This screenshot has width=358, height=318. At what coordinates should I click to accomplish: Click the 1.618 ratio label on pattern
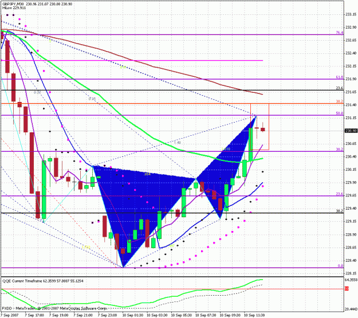click(x=226, y=149)
